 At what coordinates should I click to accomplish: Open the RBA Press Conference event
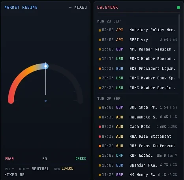[138, 146]
